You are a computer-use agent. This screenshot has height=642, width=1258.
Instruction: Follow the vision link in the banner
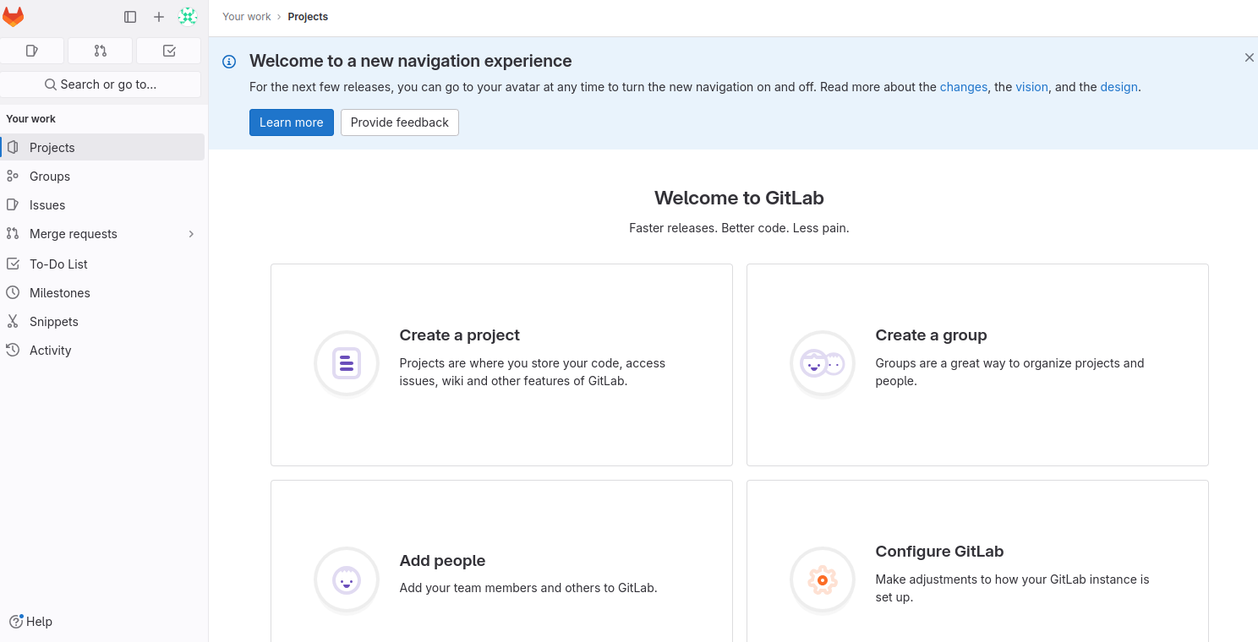coord(1031,87)
